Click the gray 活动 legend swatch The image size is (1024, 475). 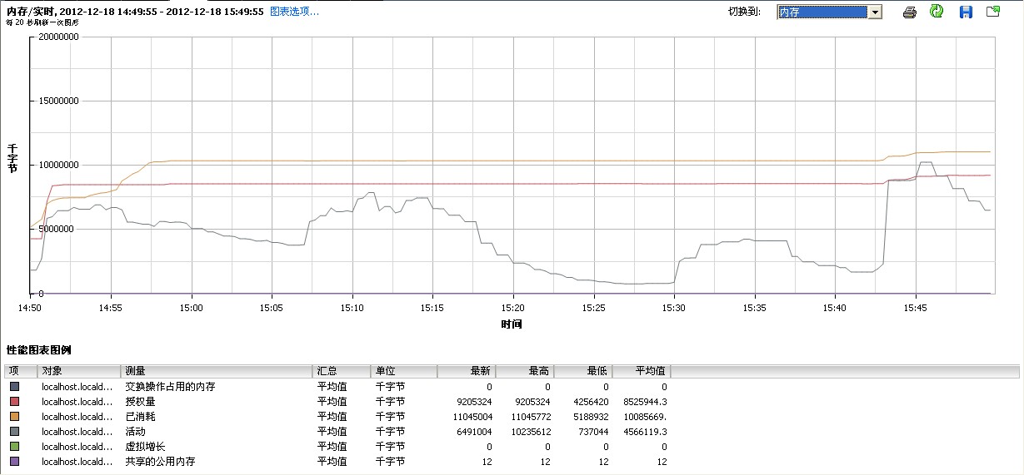[x=15, y=432]
